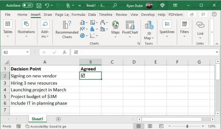221x129 pixels.
Task: Switch to Normal view icon
Action: (138, 126)
